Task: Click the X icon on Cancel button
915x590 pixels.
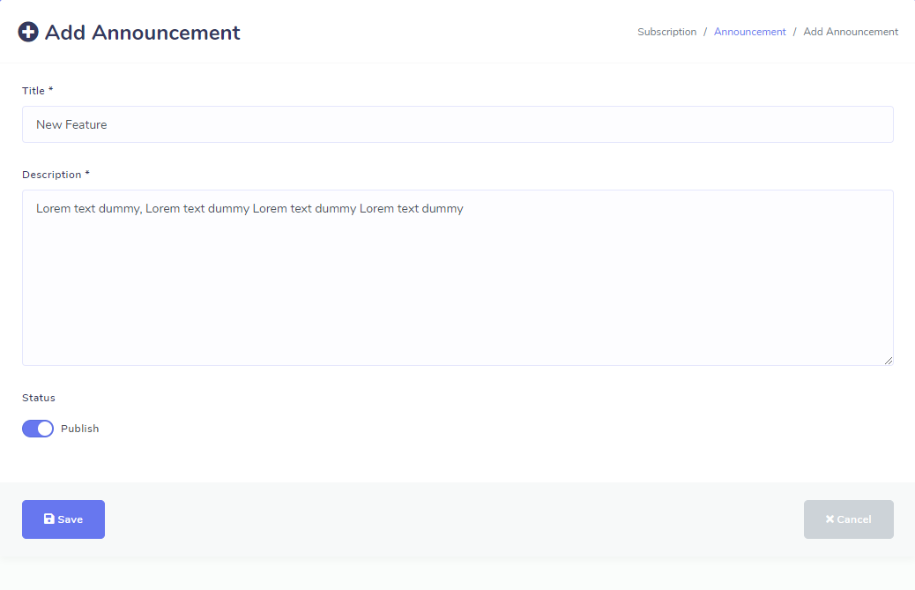Action: [x=829, y=519]
